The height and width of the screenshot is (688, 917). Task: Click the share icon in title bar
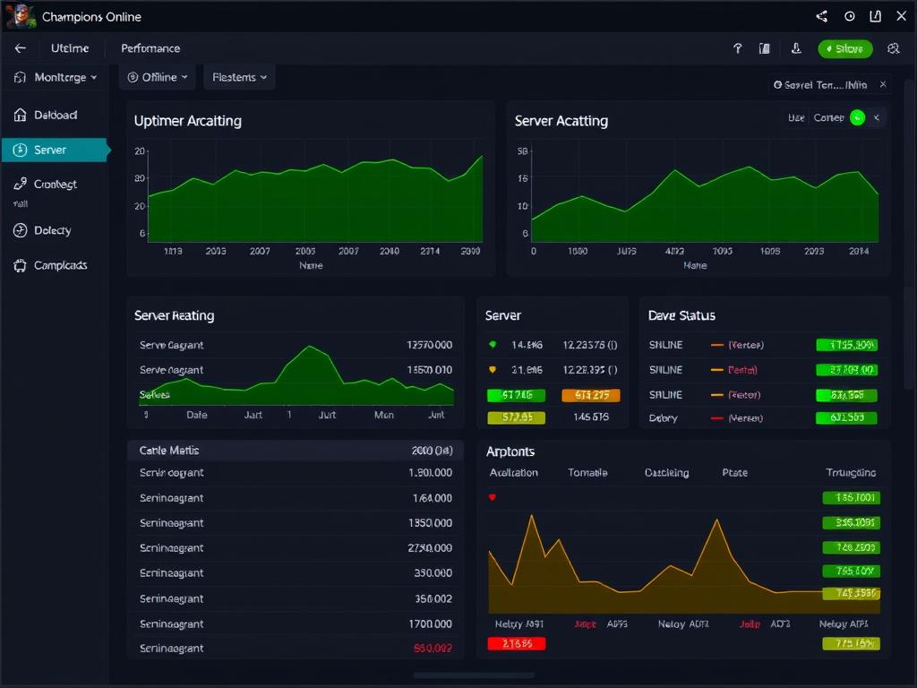(x=822, y=16)
